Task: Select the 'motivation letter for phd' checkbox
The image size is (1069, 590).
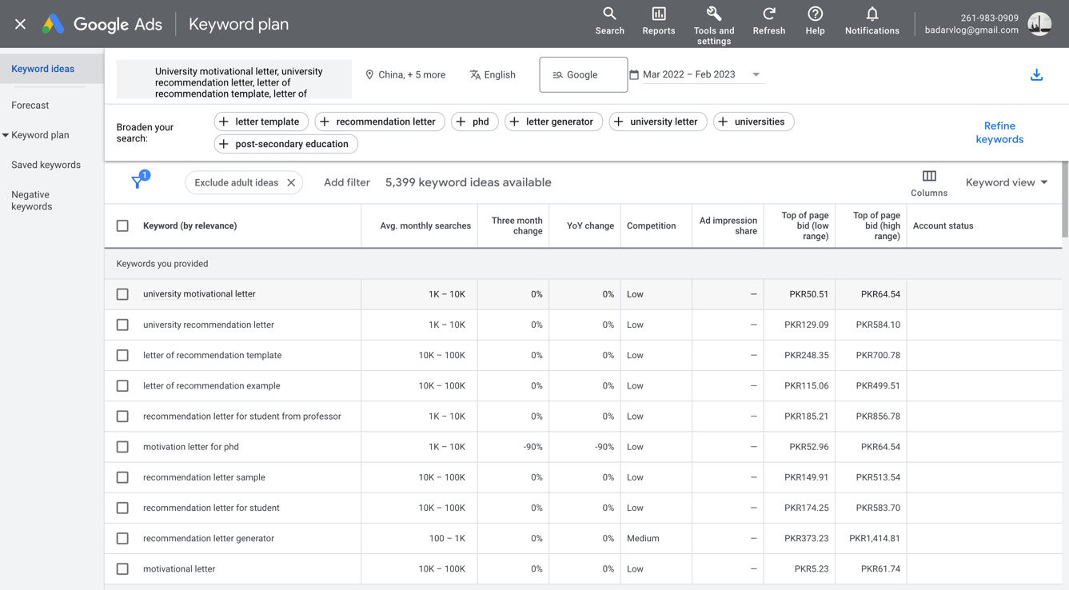Action: tap(122, 447)
